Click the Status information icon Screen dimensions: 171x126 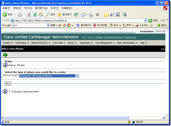click(5, 65)
